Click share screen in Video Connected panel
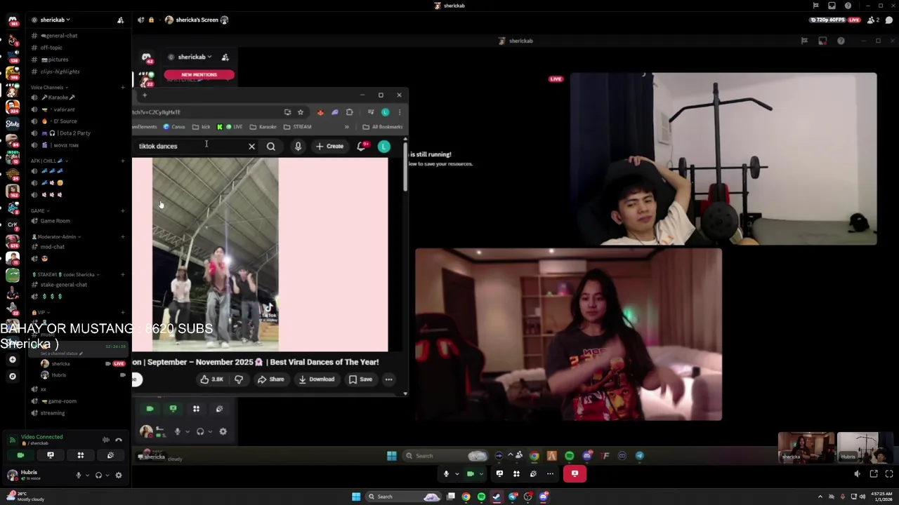Screen dimensions: 899x505 (51, 455)
